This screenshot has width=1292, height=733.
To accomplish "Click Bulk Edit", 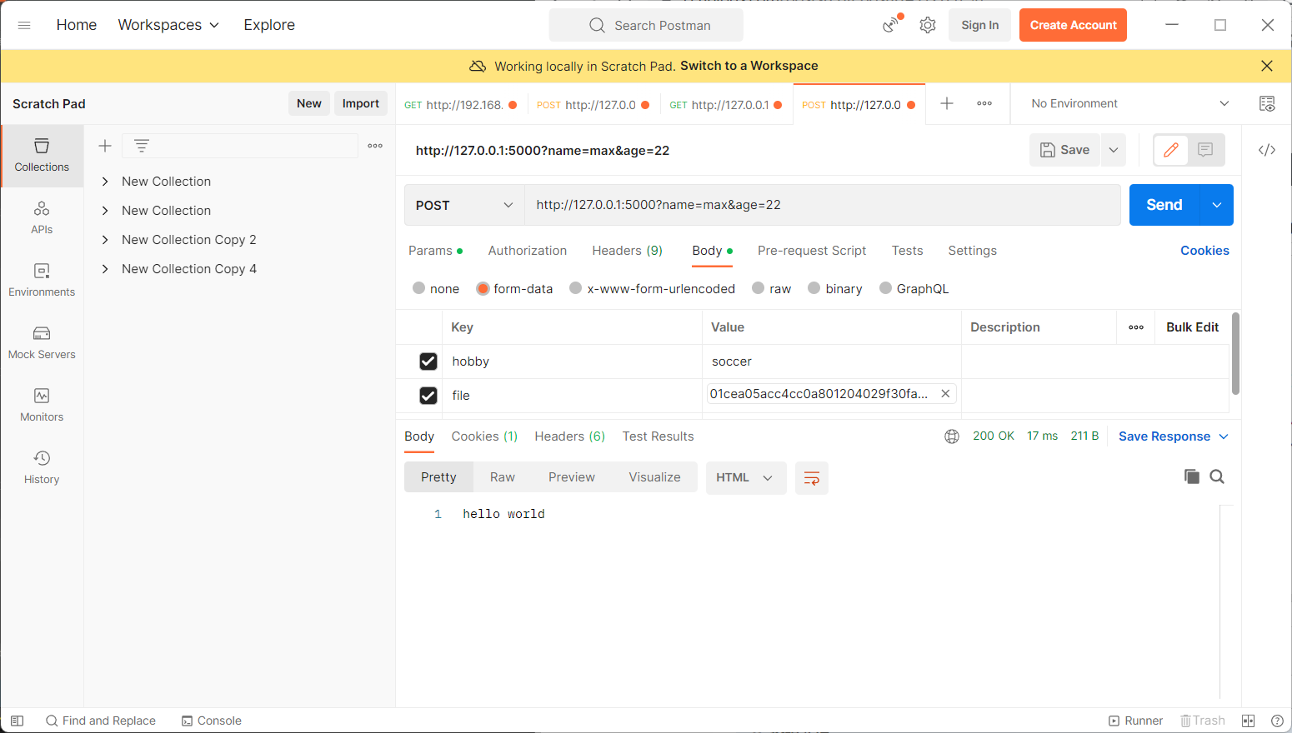I will (1192, 327).
